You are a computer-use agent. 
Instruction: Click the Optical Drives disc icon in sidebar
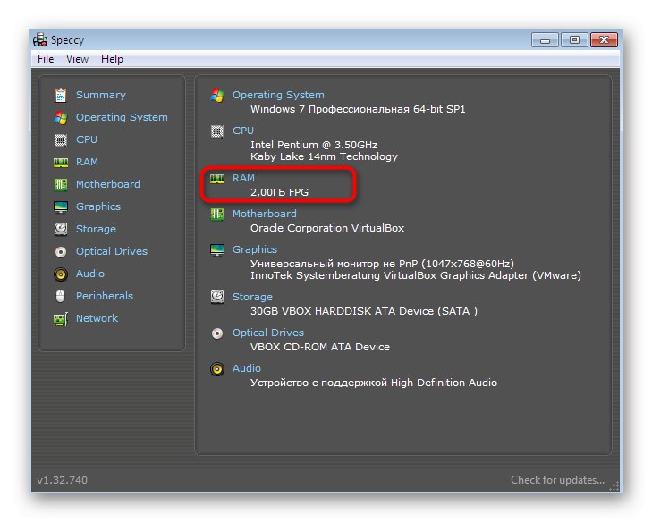pyautogui.click(x=61, y=251)
